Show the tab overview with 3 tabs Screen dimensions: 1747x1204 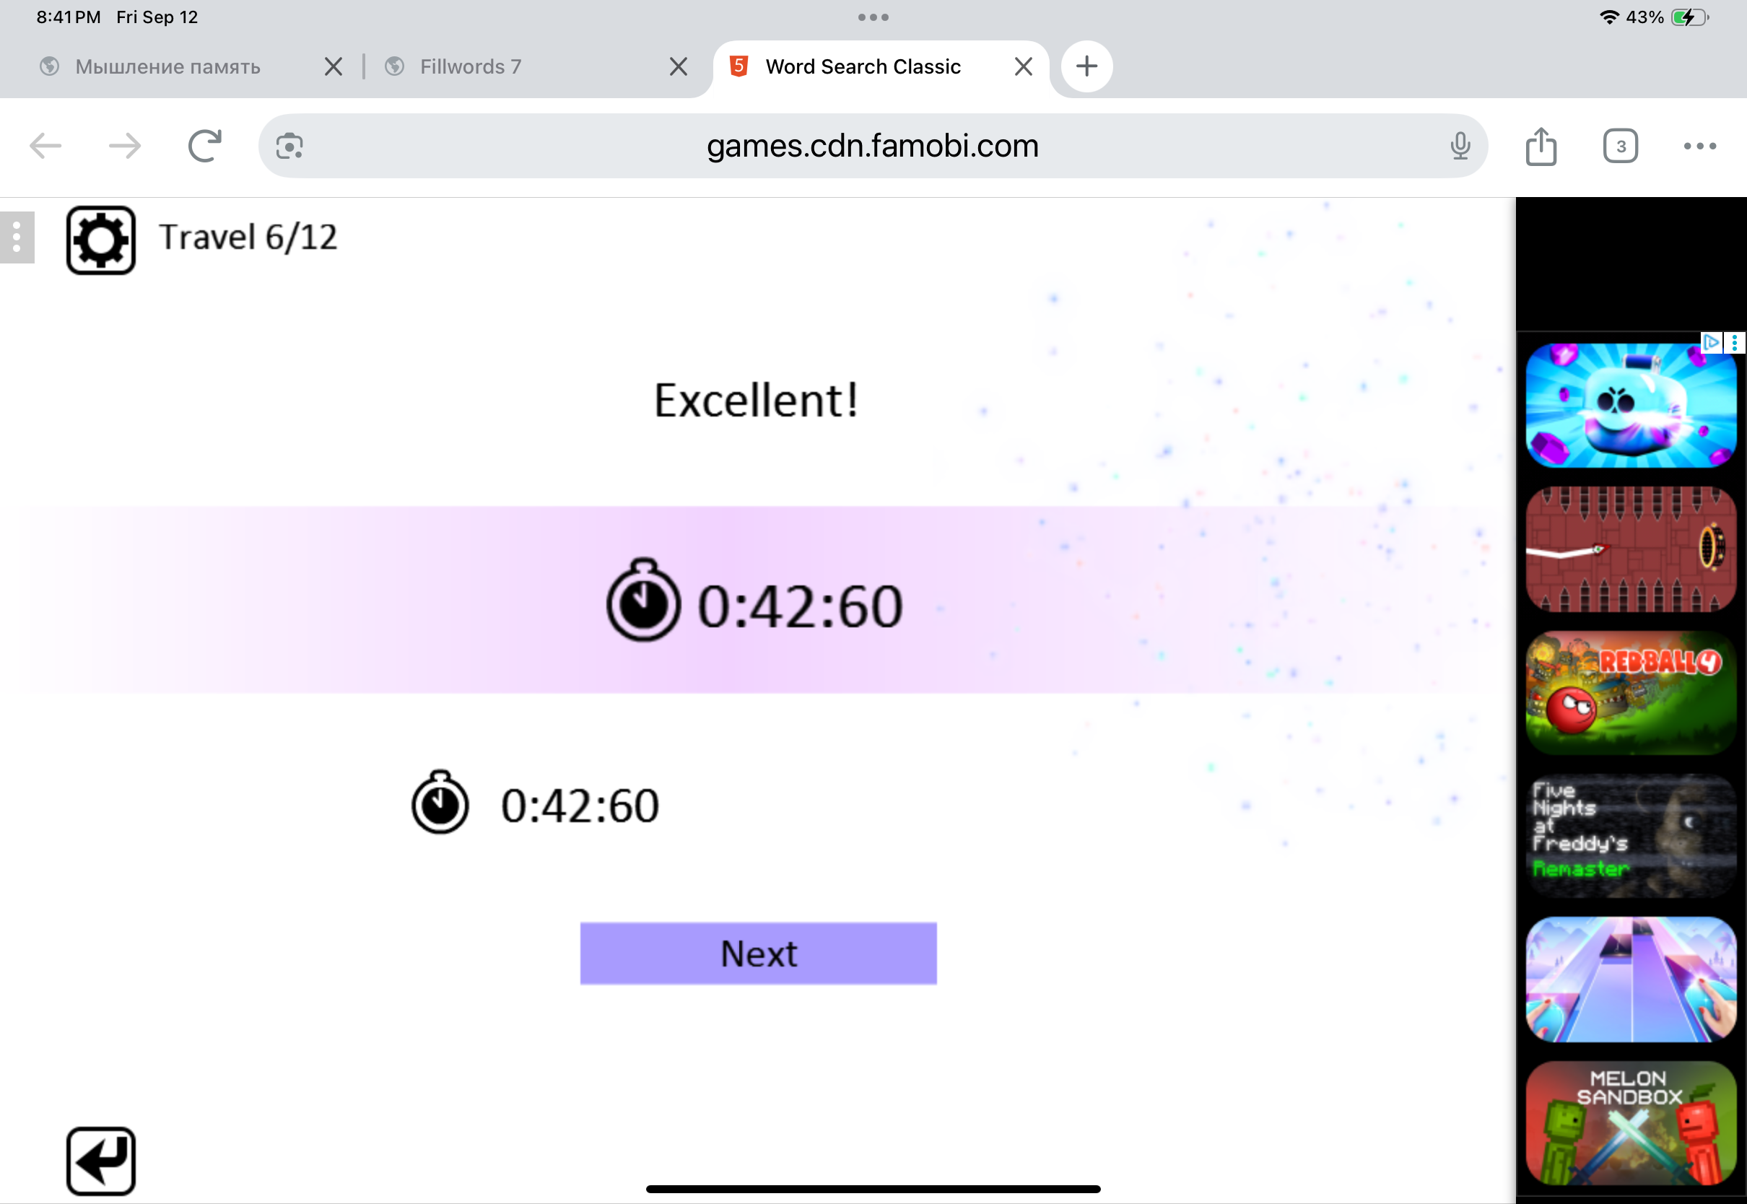(1620, 146)
